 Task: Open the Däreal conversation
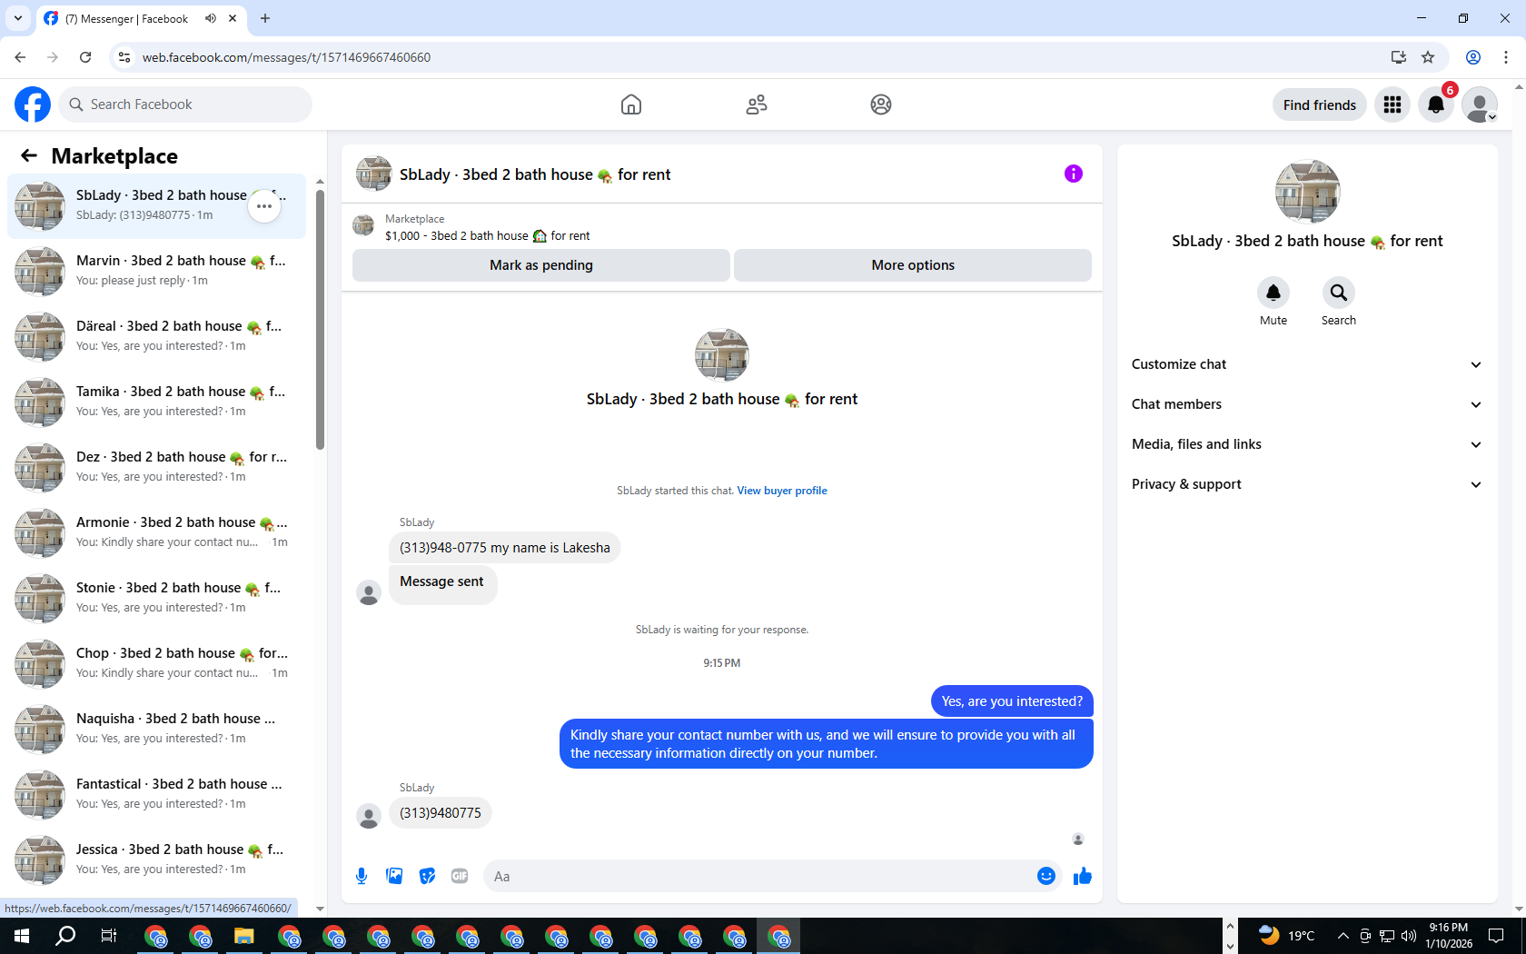click(x=156, y=336)
